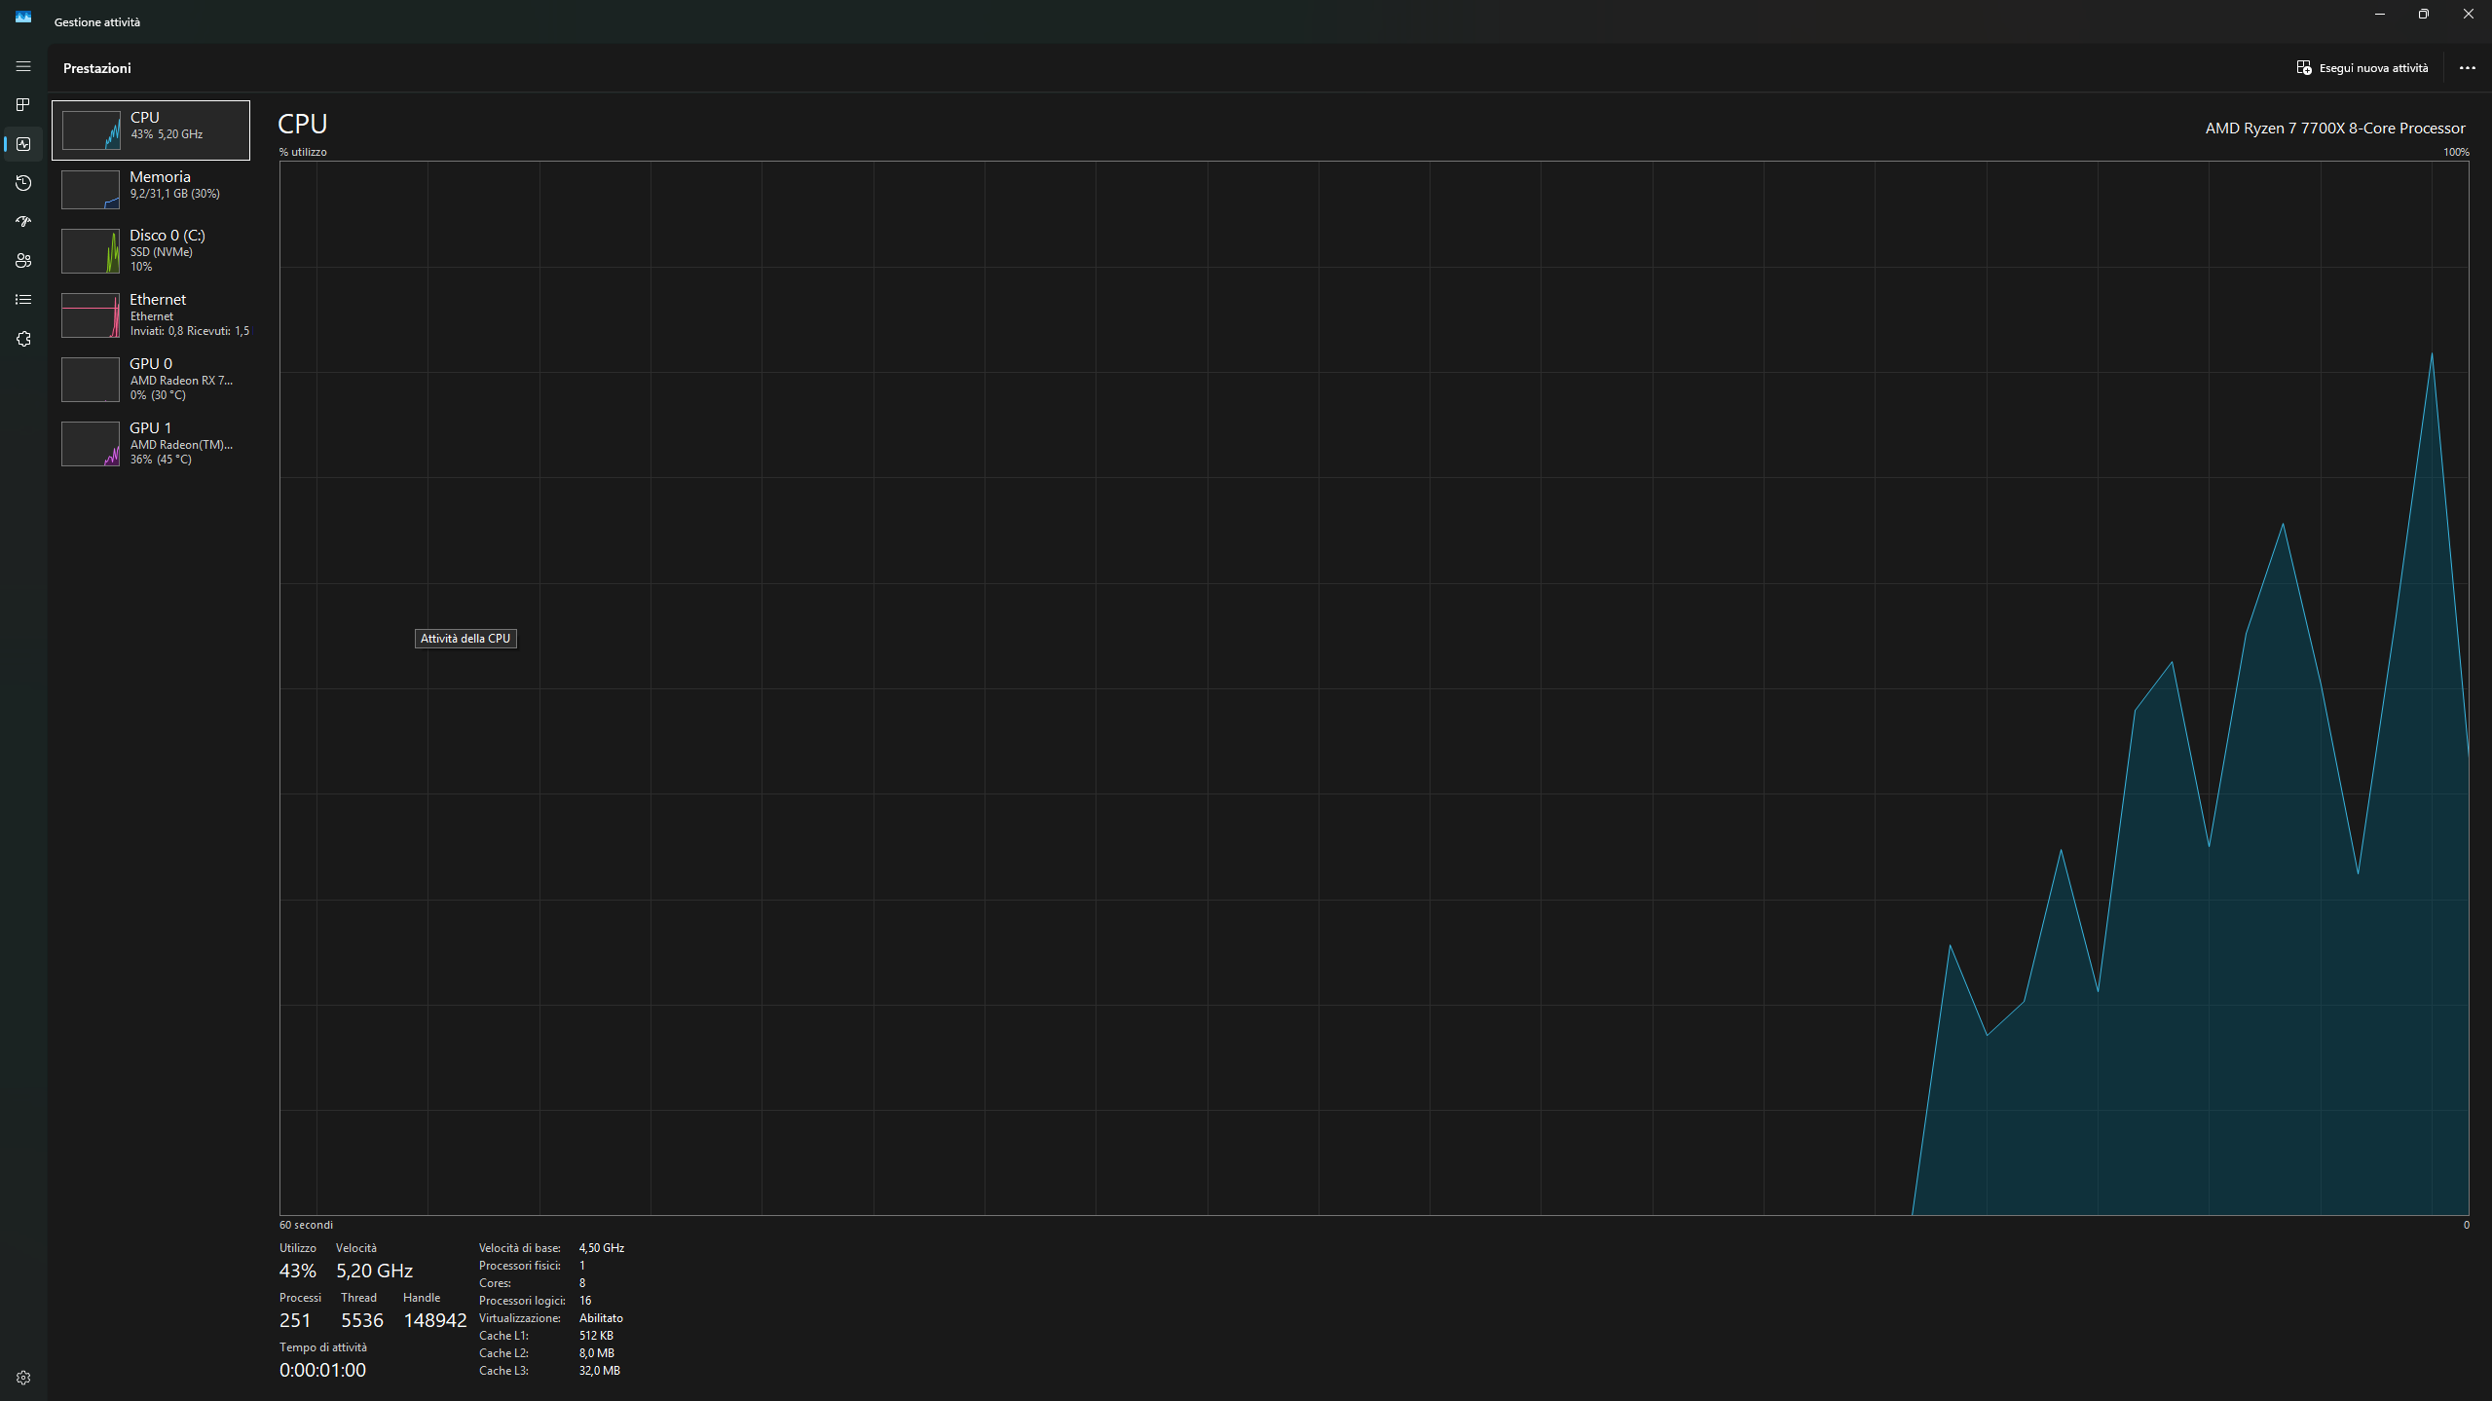Open the Details list page icon

point(23,300)
